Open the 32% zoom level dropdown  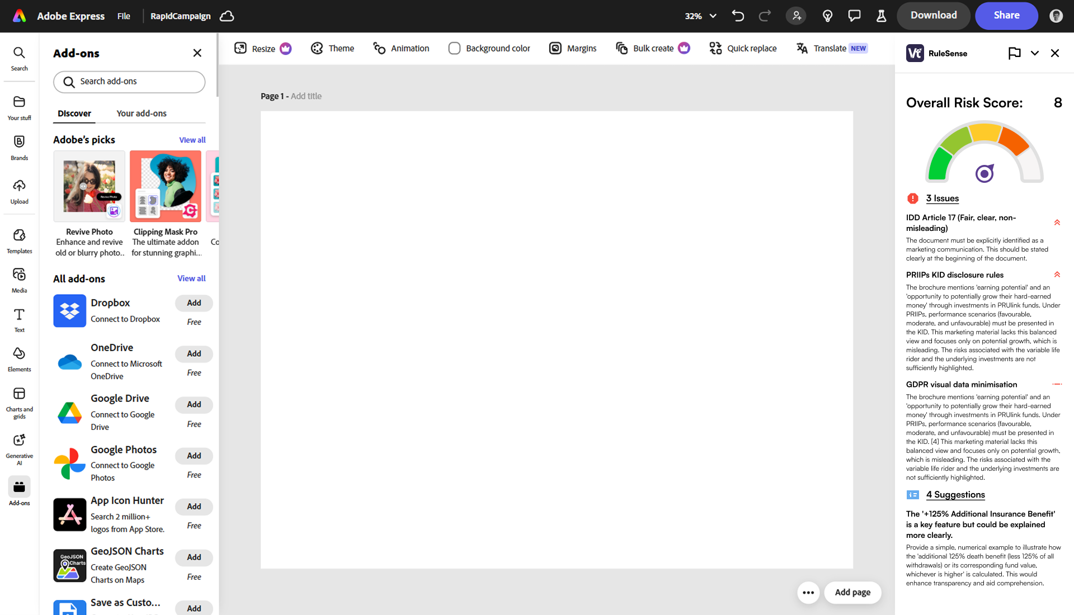pyautogui.click(x=700, y=16)
